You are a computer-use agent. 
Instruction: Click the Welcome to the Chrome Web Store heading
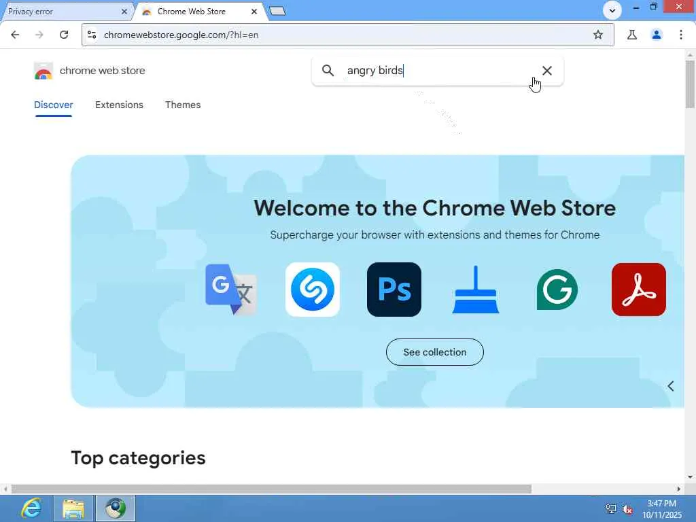click(434, 208)
